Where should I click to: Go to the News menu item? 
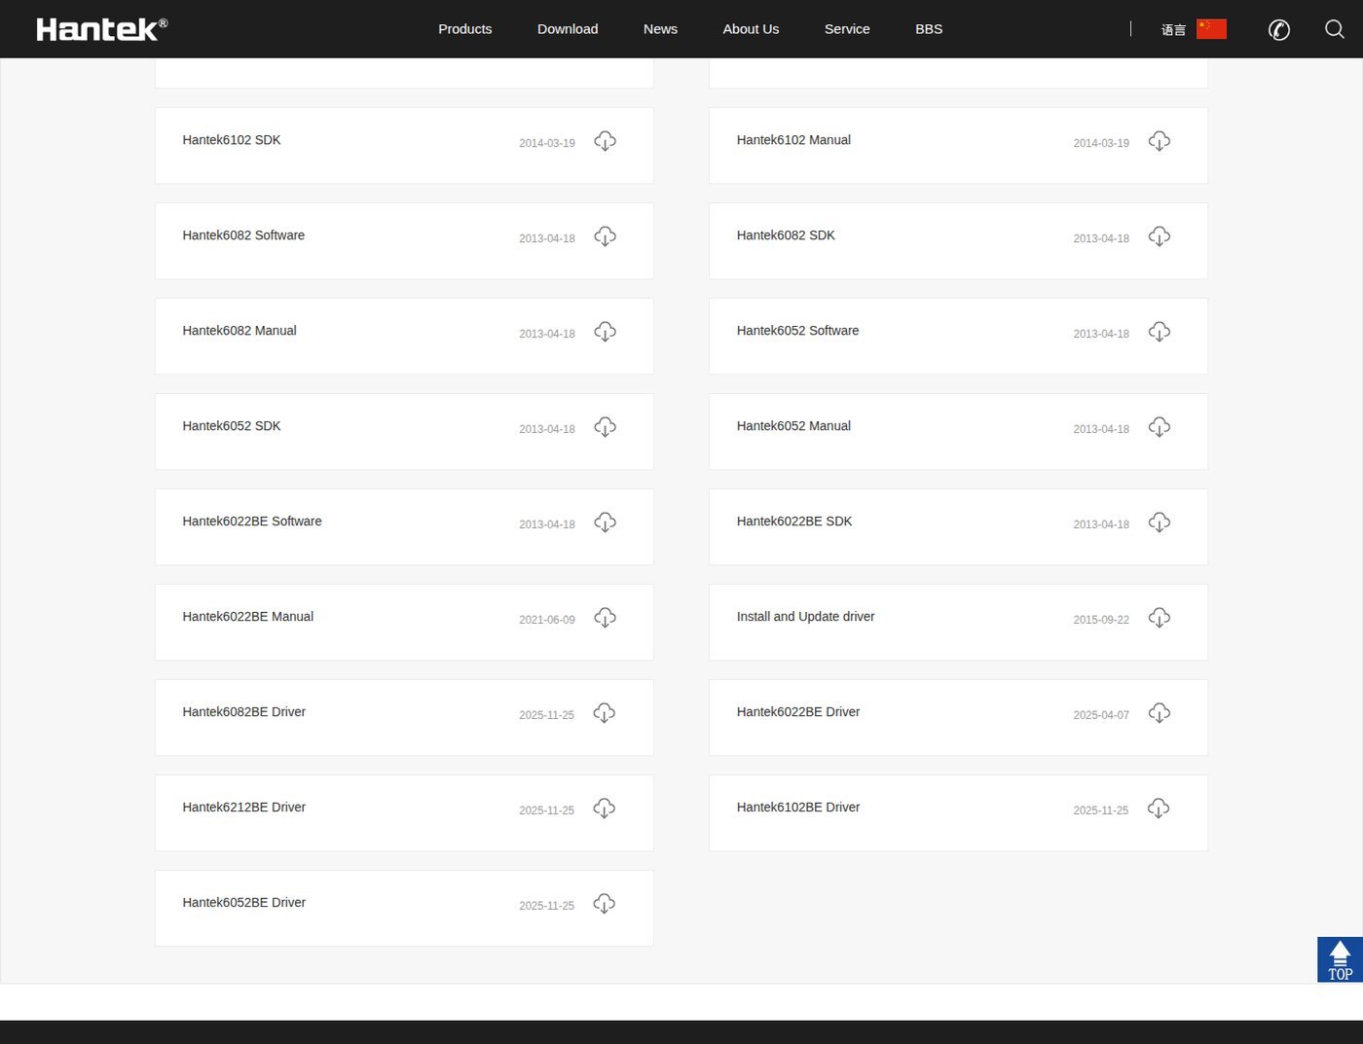(x=660, y=29)
